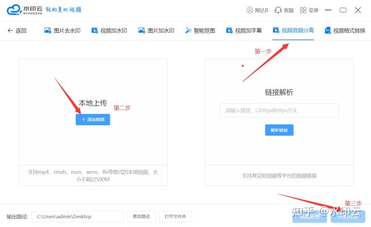
Task: Close the 水印云 window
Action: click(358, 10)
